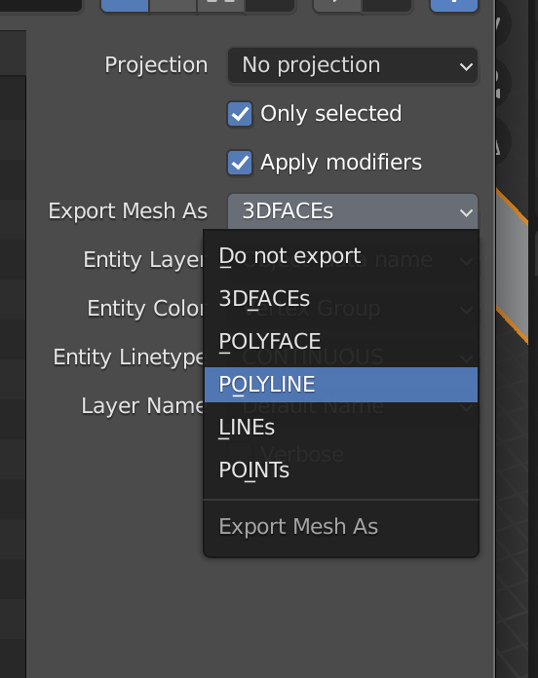Toggle the file filter button in the header
Viewport: 538px width, 678px height.
tap(337, 5)
